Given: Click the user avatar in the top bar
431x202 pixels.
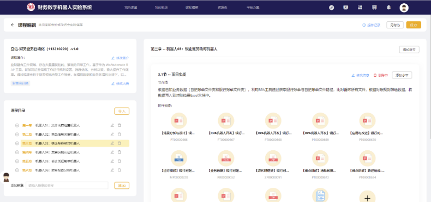Looking at the screenshot, I should click(x=404, y=8).
